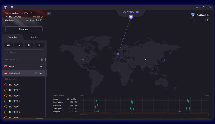
Task: Click the NL-FREE#4 load circle
Action: pyautogui.click(x=6, y=101)
